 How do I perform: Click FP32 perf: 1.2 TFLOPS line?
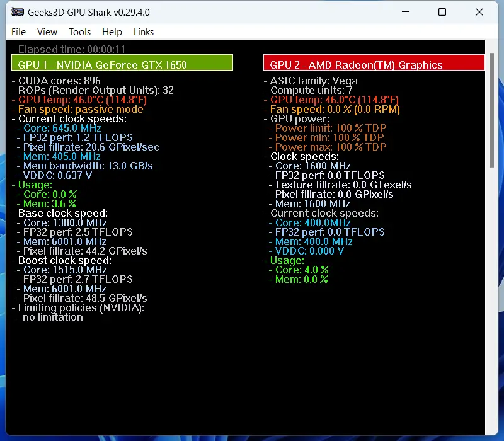click(75, 137)
